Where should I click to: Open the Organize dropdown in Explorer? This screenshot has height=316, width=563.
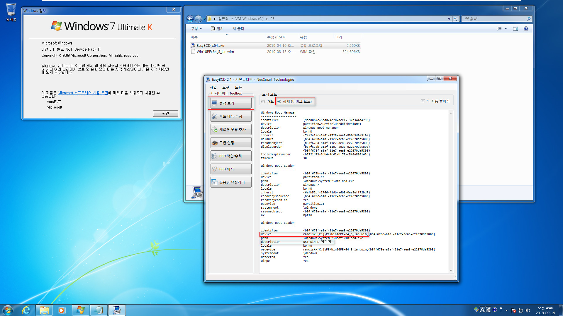click(x=196, y=29)
